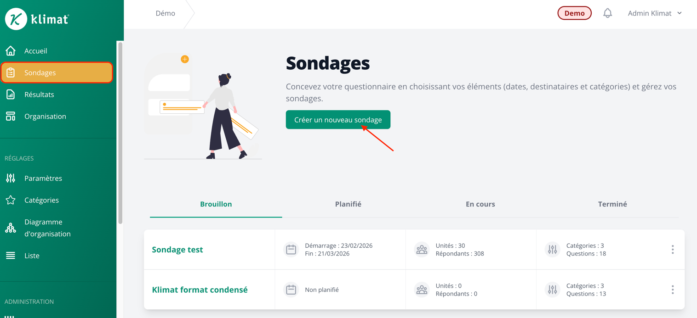697x318 pixels.
Task: Click the notification bell icon
Action: (x=607, y=13)
